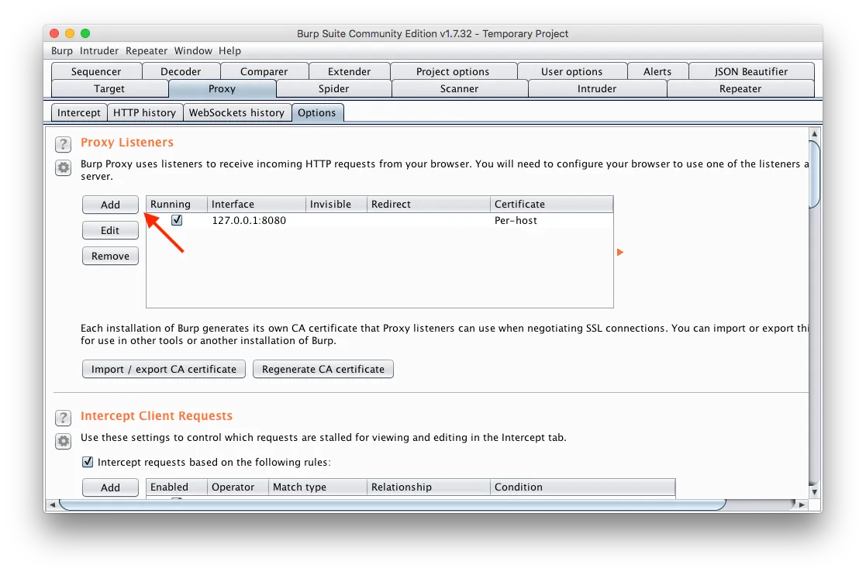Open Proxy Listeners help question-mark icon
The image size is (866, 575).
(x=63, y=145)
